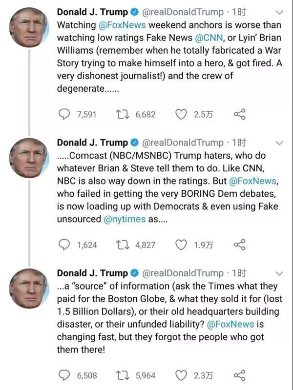Open the @CNN mention in first tweet
This screenshot has height=390, width=293.
(209, 38)
